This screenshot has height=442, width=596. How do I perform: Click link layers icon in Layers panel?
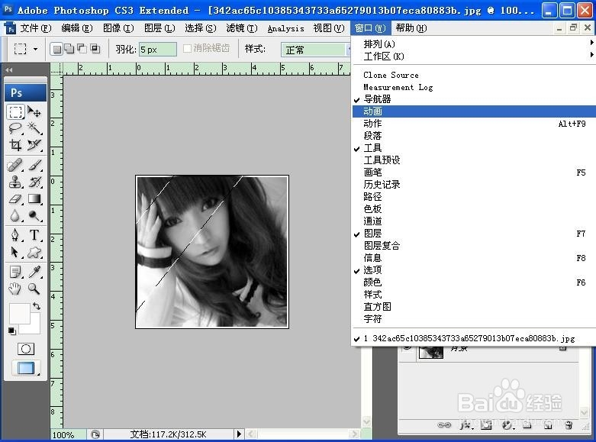[x=444, y=425]
